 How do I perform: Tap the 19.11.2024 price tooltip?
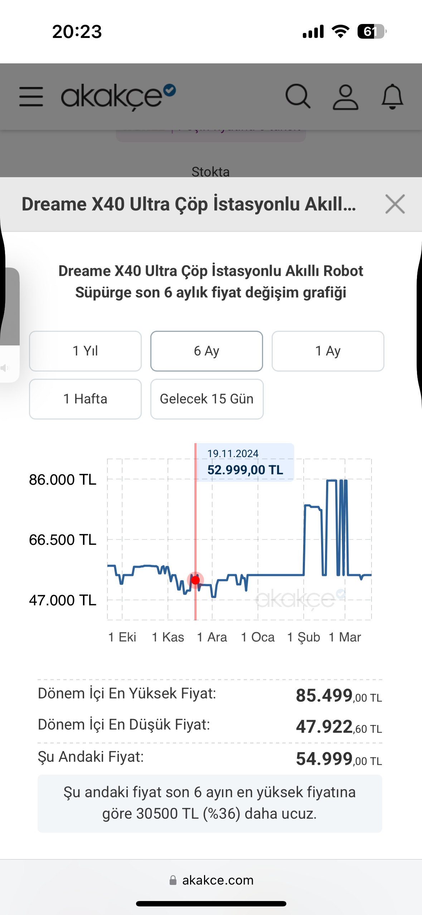[245, 463]
